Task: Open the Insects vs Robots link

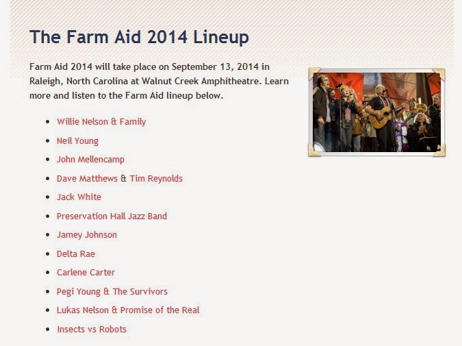Action: point(92,330)
